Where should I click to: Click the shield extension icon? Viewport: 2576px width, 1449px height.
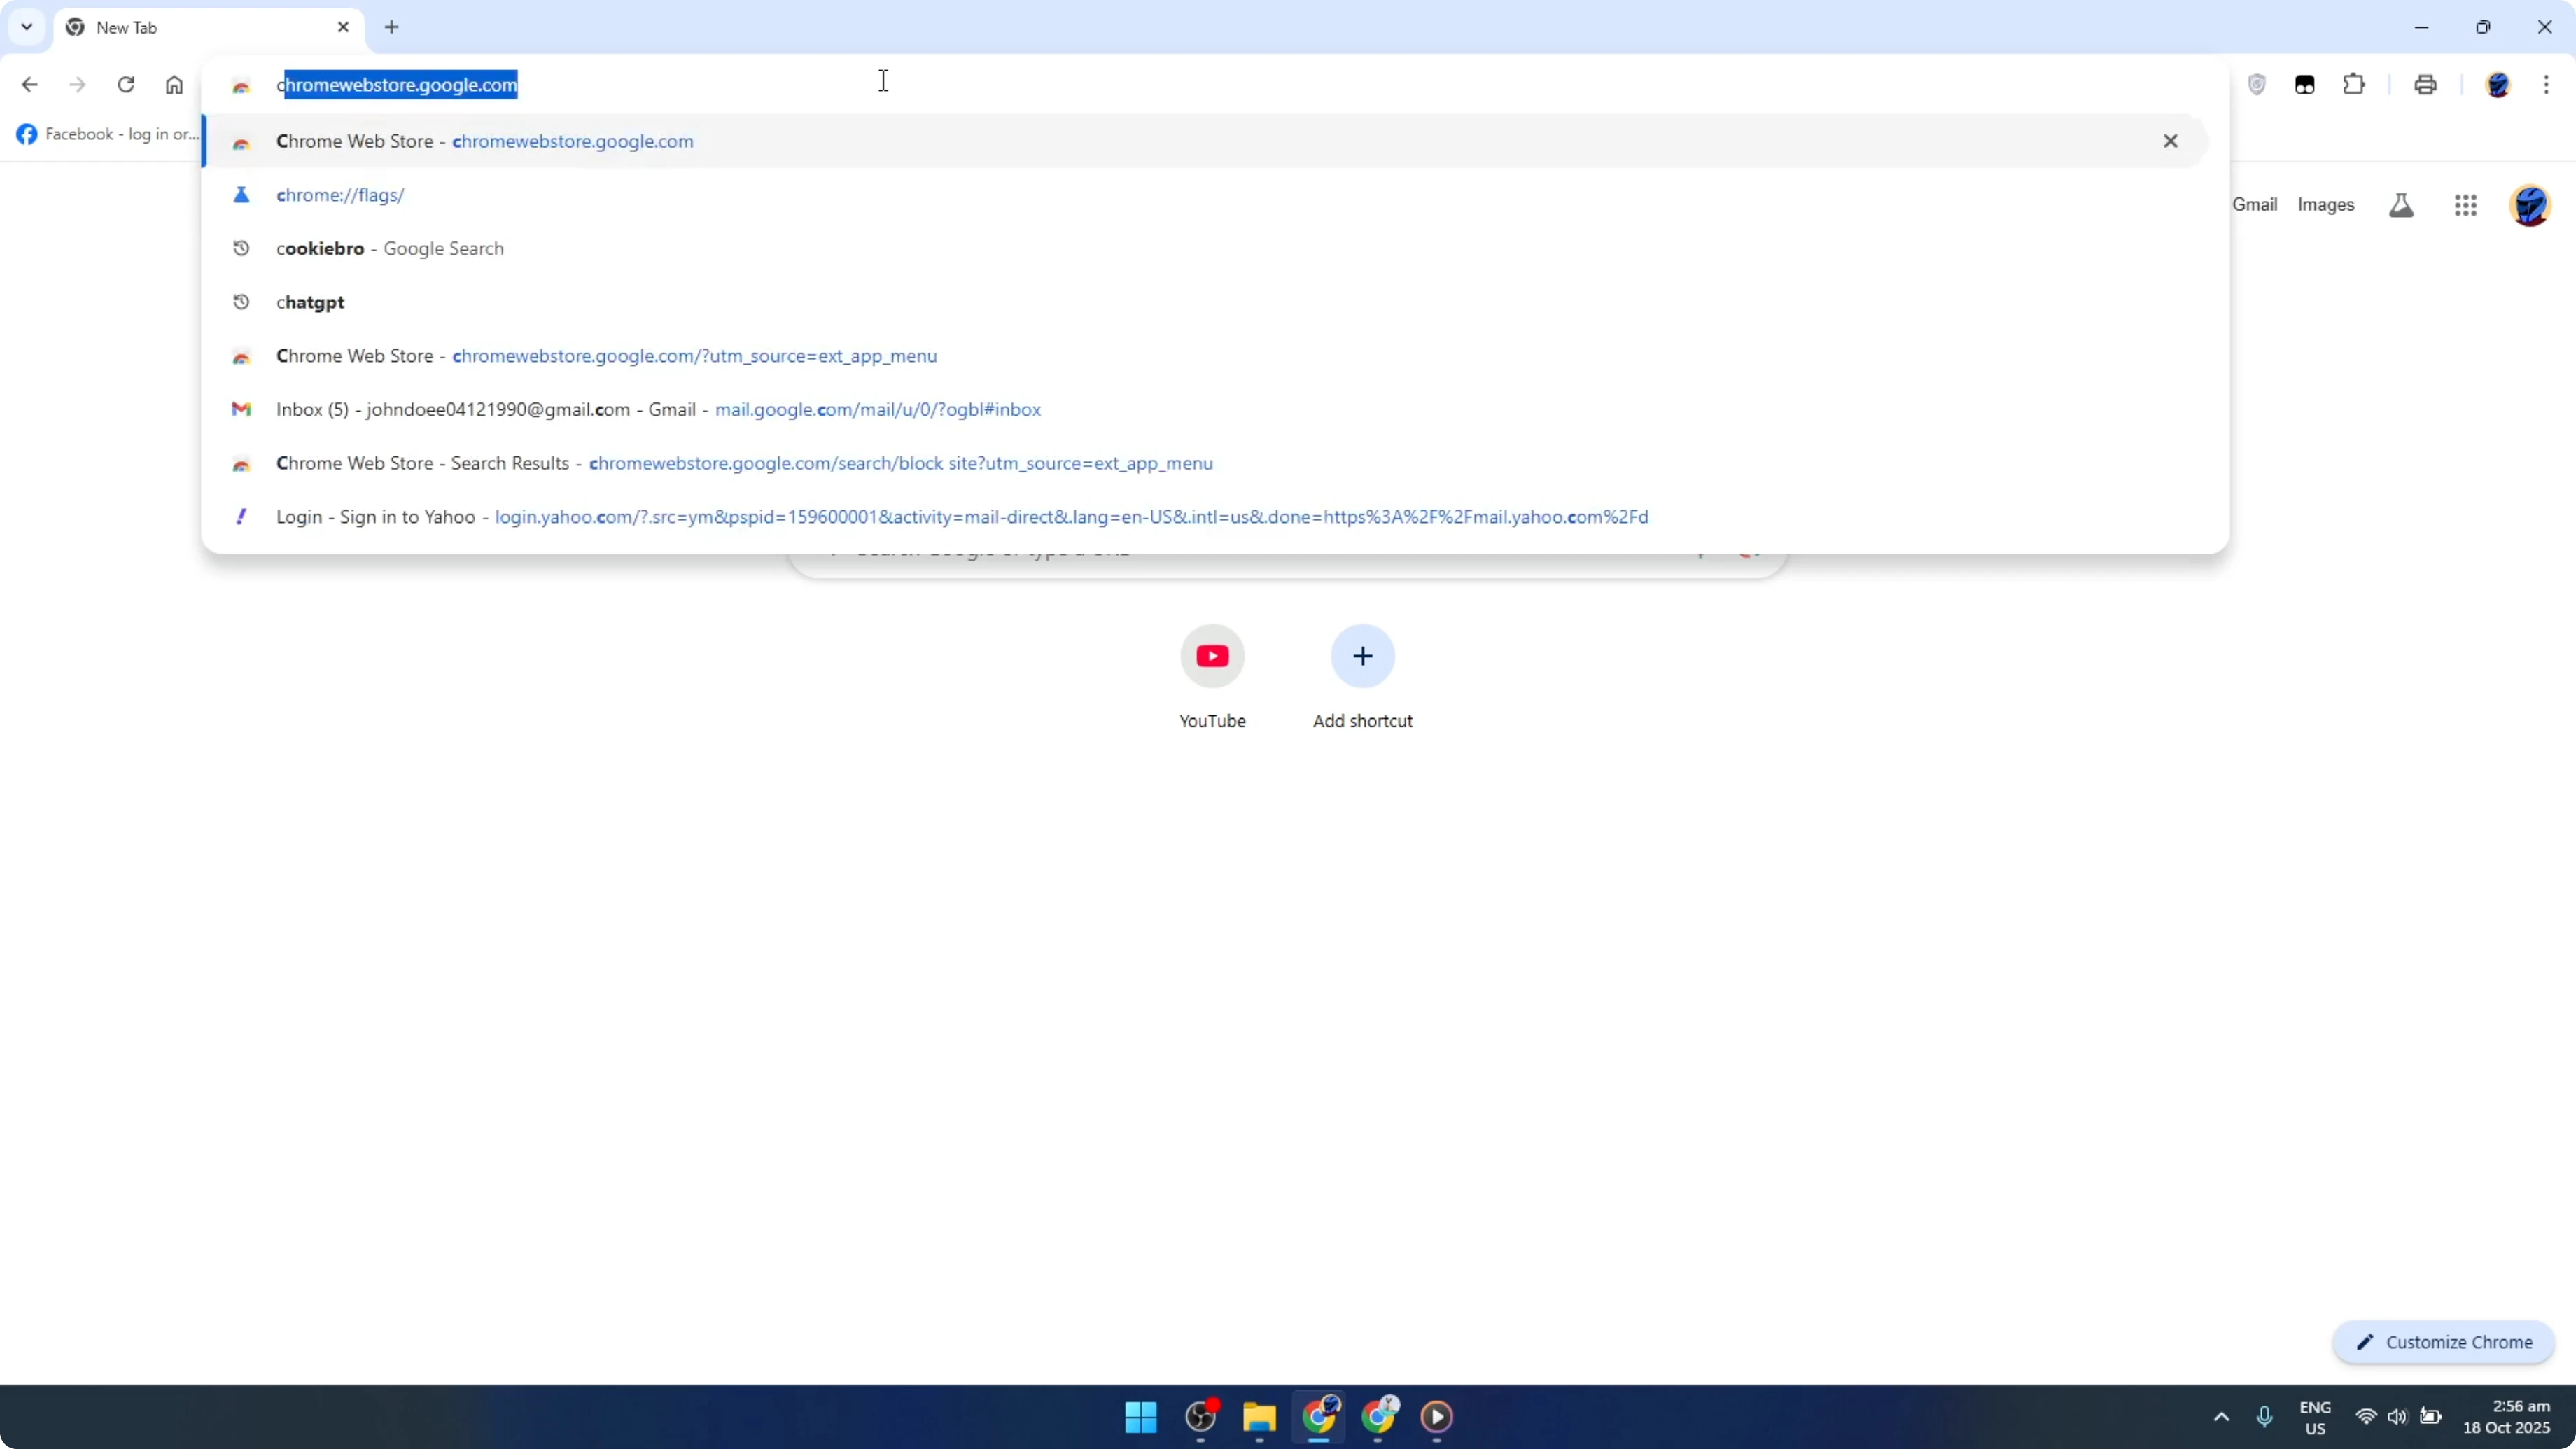[2257, 85]
